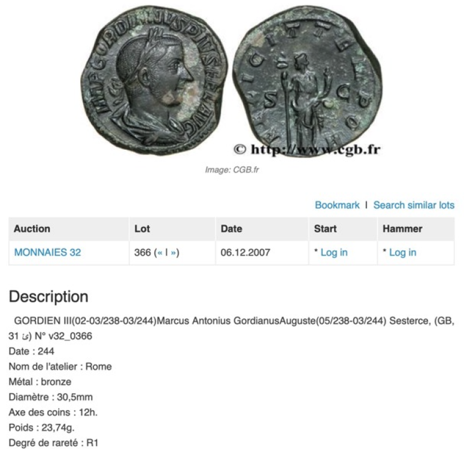This screenshot has width=464, height=449.
Task: Select the Lot column header
Action: pyautogui.click(x=142, y=229)
